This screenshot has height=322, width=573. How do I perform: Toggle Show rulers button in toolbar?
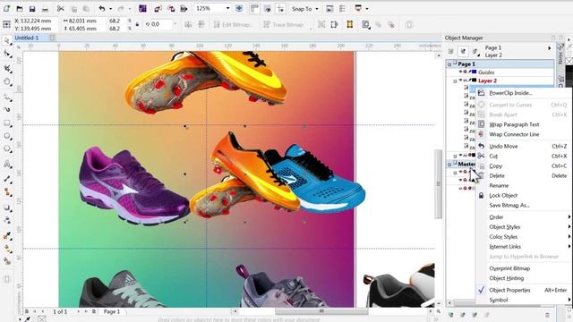[x=254, y=8]
